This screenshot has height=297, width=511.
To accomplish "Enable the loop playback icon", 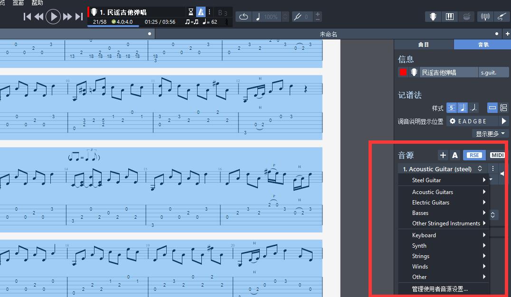I will [x=243, y=17].
